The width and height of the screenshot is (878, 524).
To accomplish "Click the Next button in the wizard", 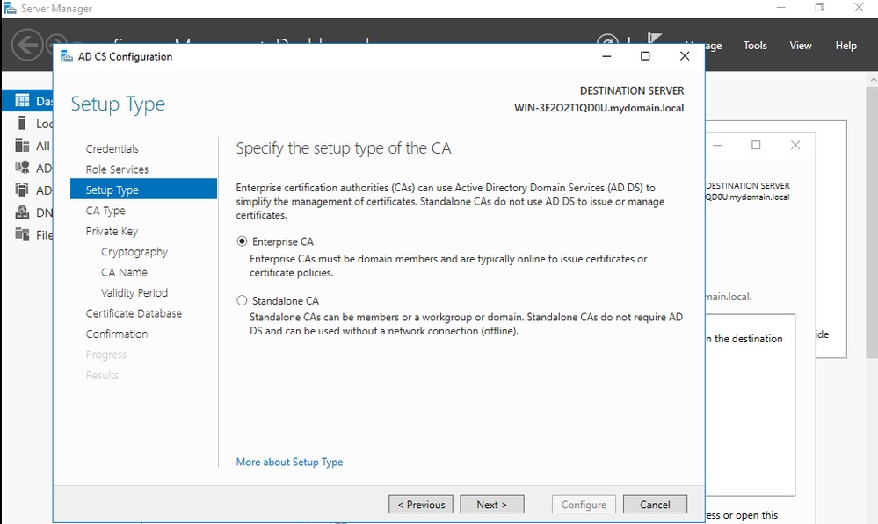I will click(491, 504).
